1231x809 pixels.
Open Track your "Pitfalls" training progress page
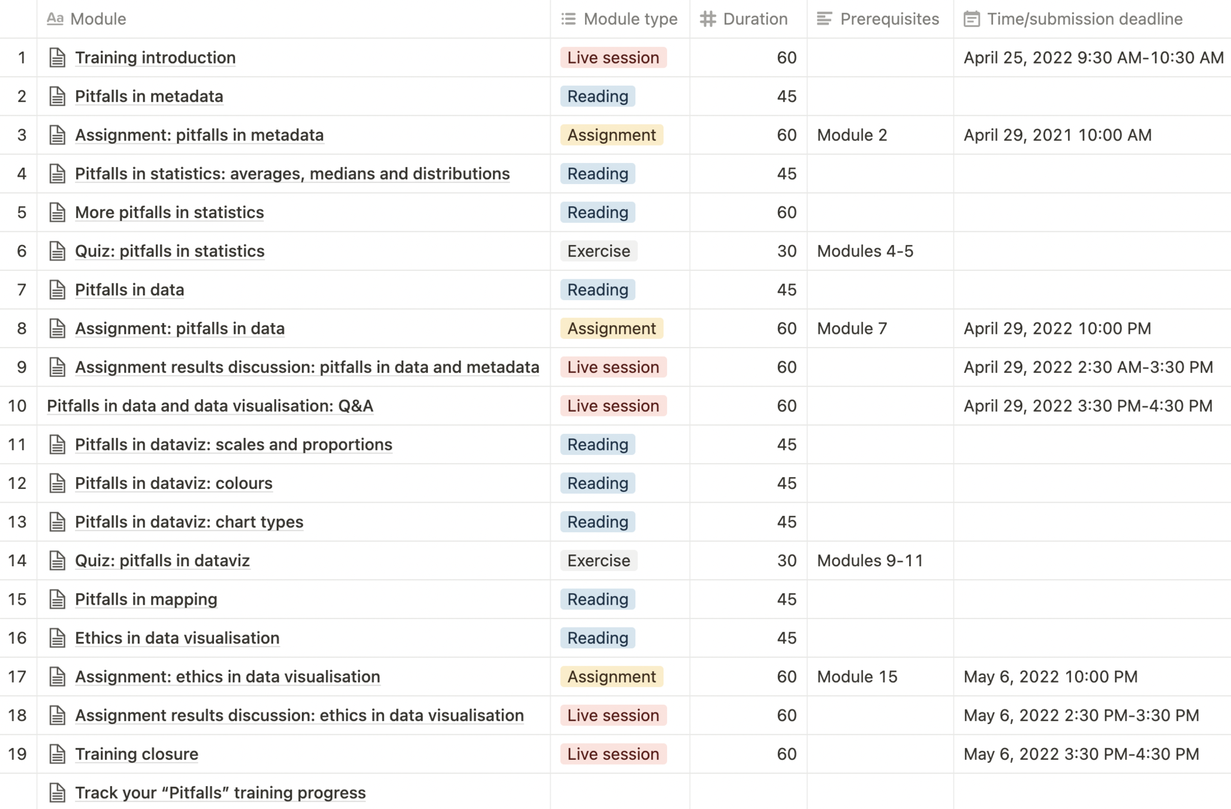point(220,793)
